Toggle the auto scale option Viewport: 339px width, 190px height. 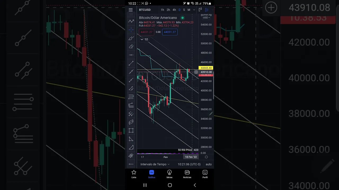click(x=209, y=164)
